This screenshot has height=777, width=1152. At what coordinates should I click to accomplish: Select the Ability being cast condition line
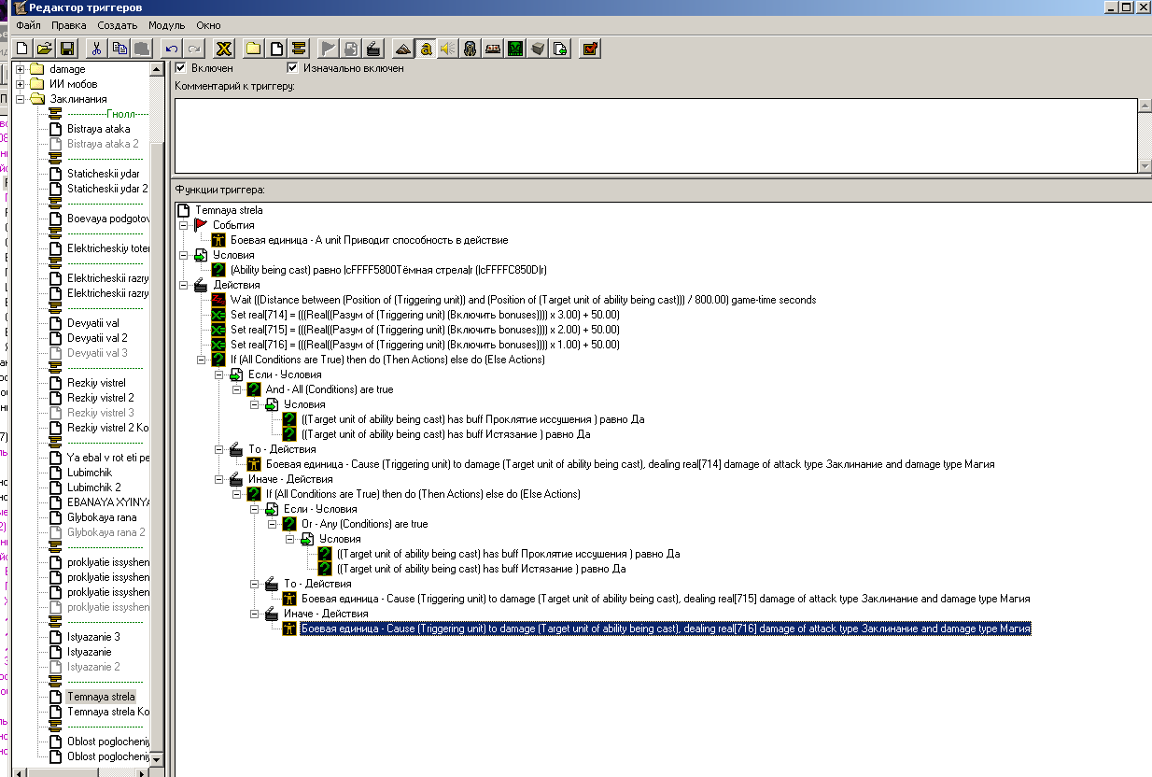[x=388, y=270]
